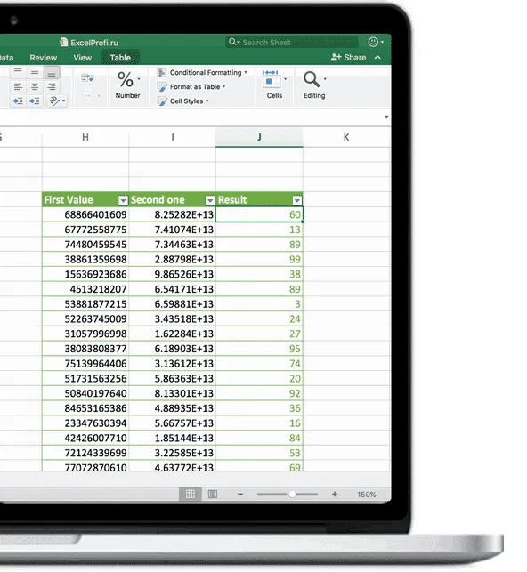Select the cell containing 1.62284E+13
This screenshot has width=527, height=572.
pos(173,334)
